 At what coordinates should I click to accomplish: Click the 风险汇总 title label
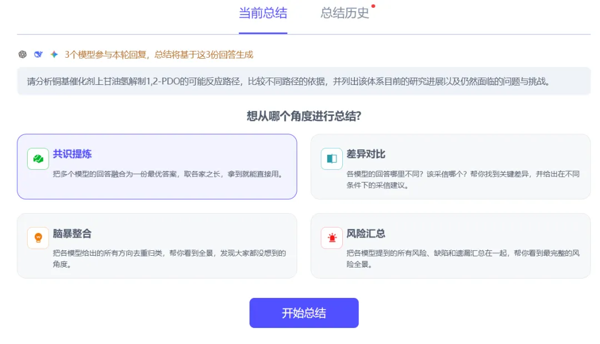(366, 234)
